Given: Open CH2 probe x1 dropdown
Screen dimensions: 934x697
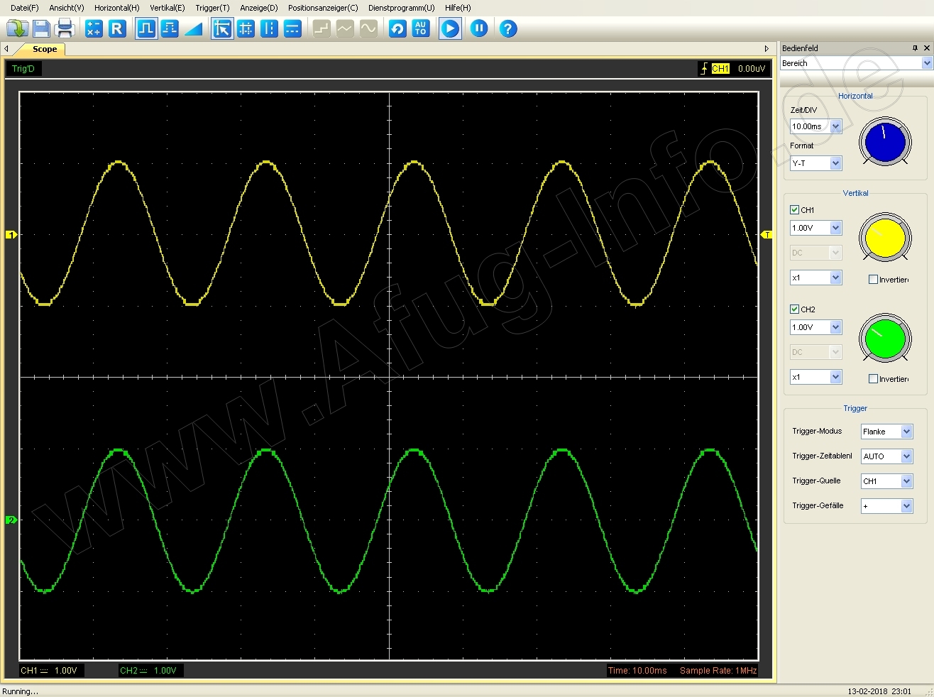Looking at the screenshot, I should (815, 377).
